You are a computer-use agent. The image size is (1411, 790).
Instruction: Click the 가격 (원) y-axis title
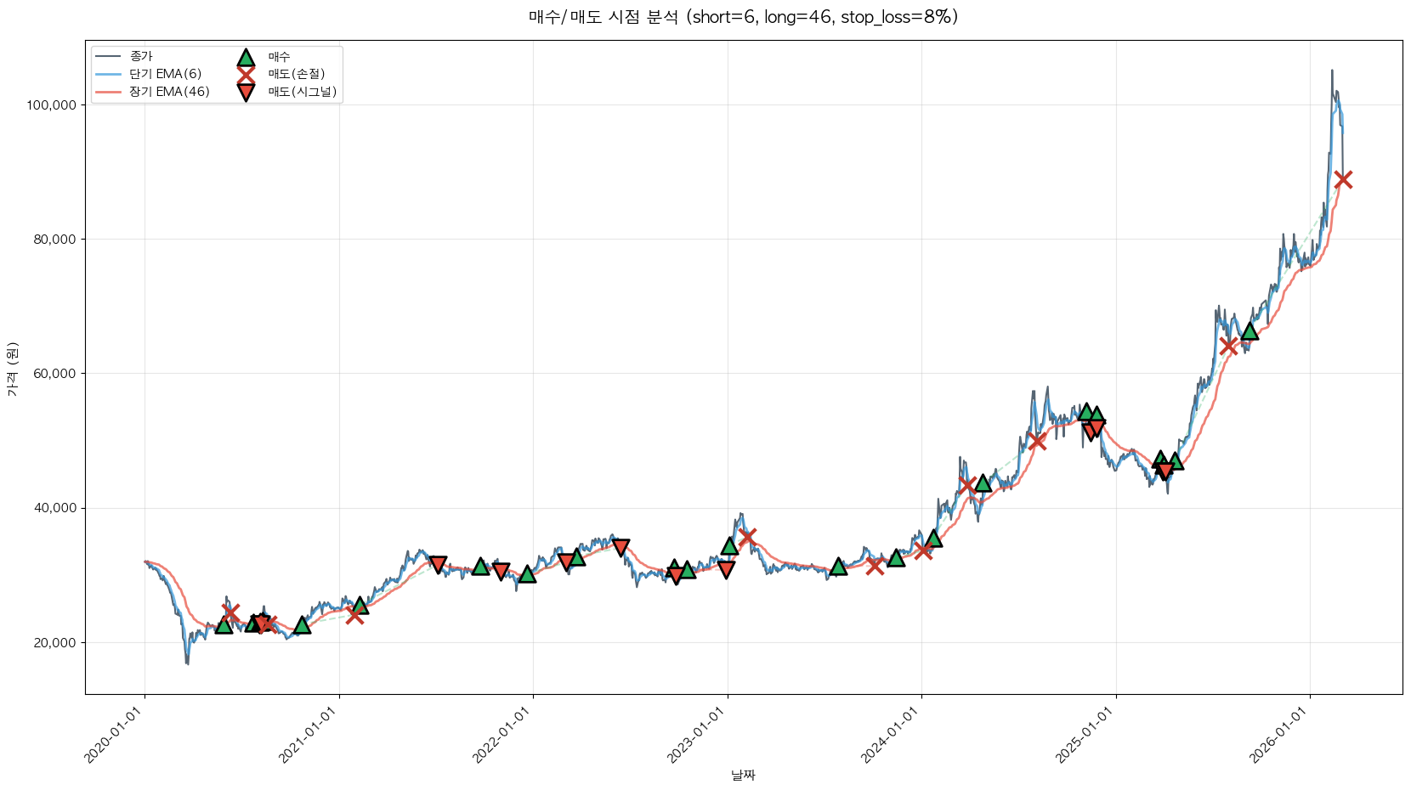click(x=12, y=369)
